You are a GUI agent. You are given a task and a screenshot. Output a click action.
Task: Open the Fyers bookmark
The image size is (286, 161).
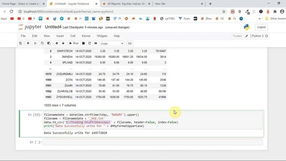tap(184, 19)
